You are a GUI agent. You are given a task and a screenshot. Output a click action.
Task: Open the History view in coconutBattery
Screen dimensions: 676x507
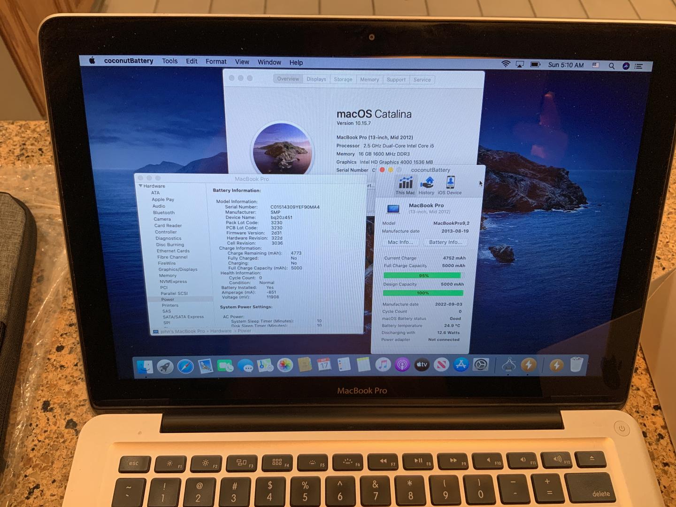tap(426, 185)
